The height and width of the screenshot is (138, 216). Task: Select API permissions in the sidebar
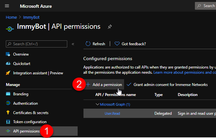point(26,131)
